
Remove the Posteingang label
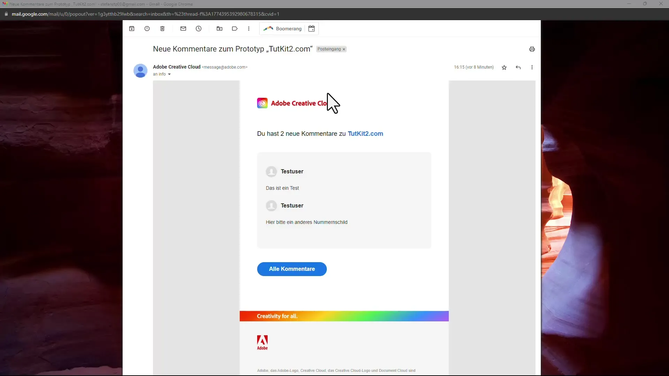pyautogui.click(x=344, y=49)
